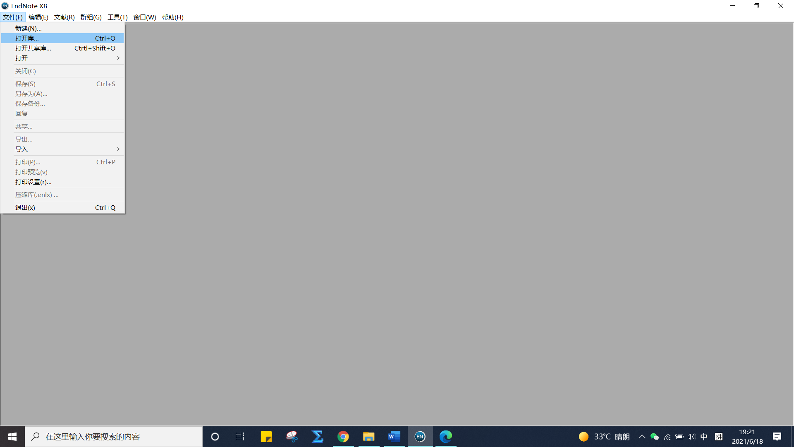Click 打印设置(r)... menu entry

coord(33,182)
